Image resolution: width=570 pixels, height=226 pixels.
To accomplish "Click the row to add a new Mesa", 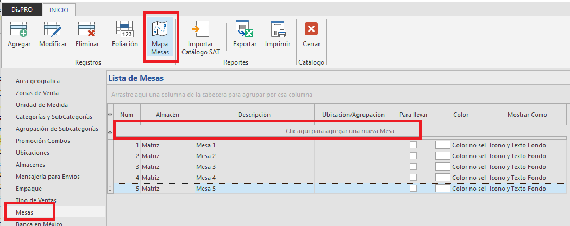I will pos(340,131).
